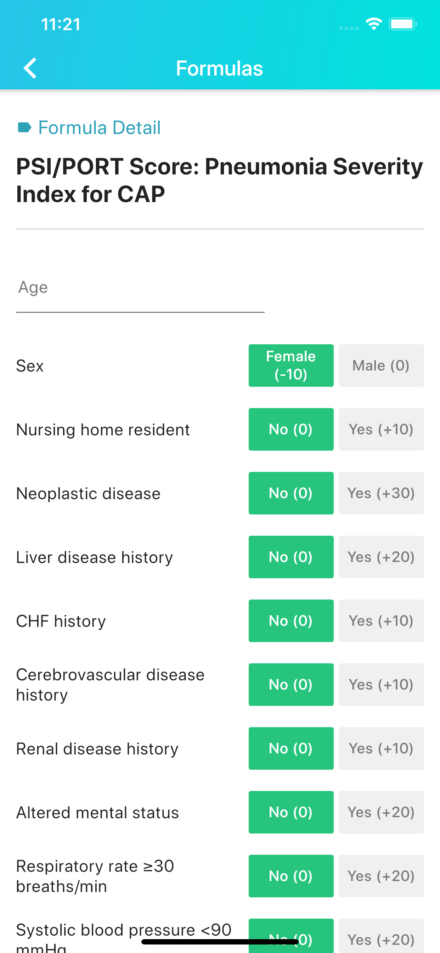440x953 pixels.
Task: Mark Liver disease history as Yes (+20)
Action: 381,557
